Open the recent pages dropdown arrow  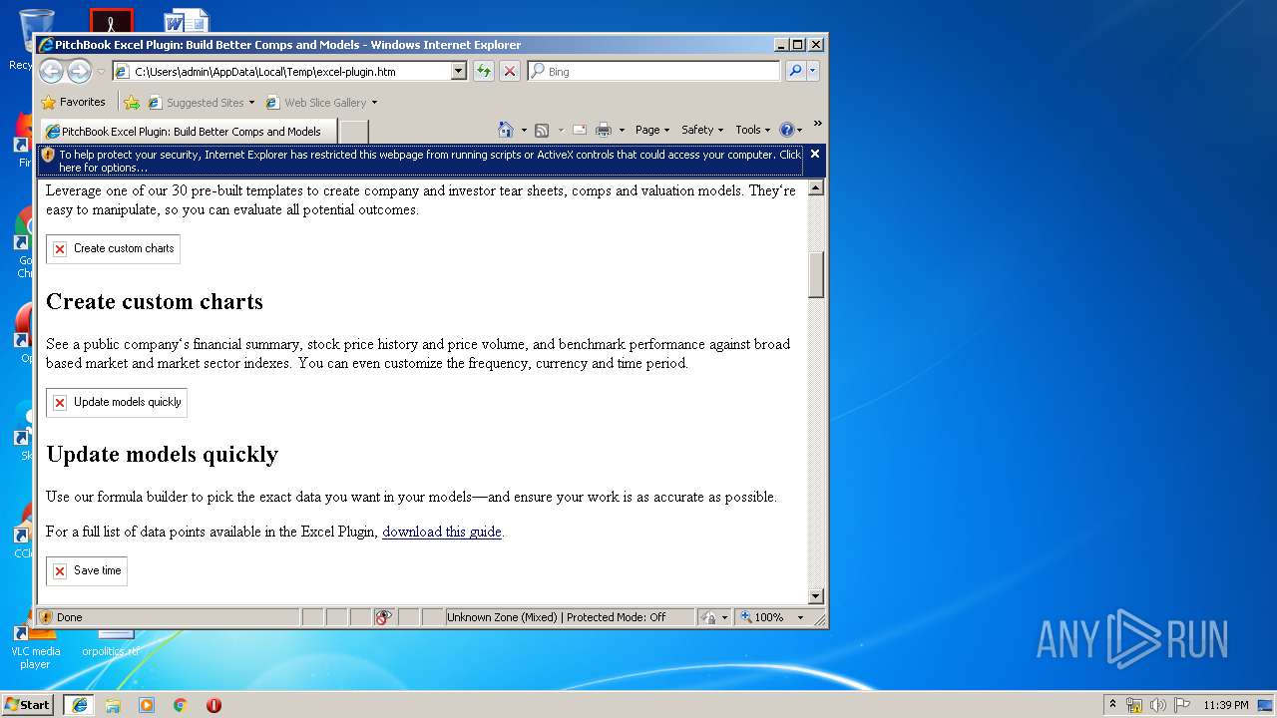coord(101,72)
